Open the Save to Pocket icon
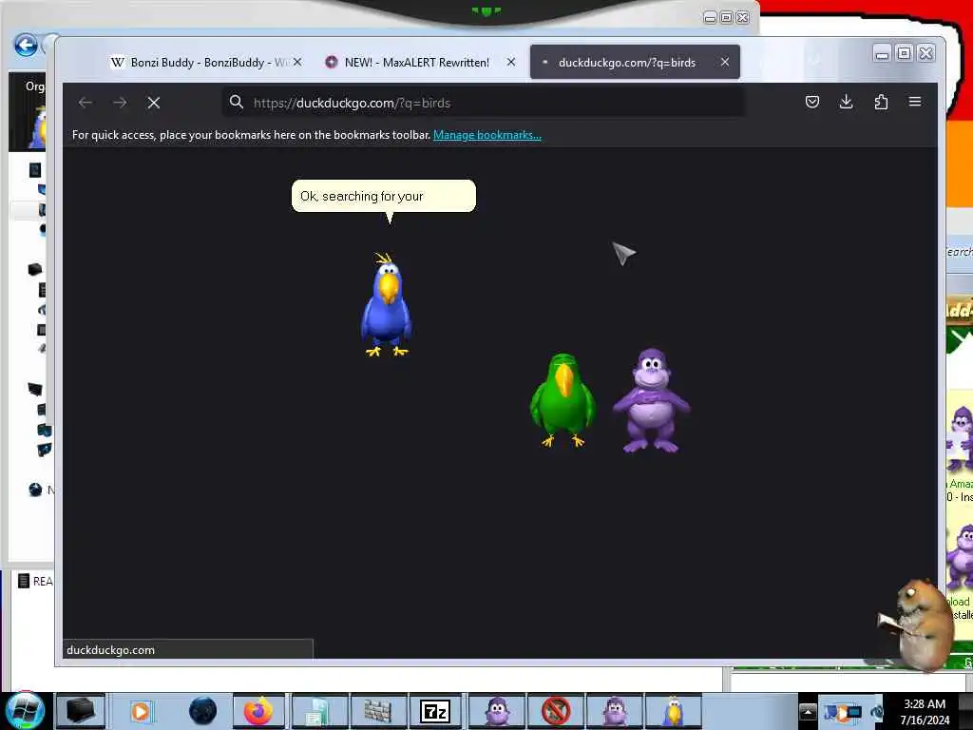 coord(811,102)
